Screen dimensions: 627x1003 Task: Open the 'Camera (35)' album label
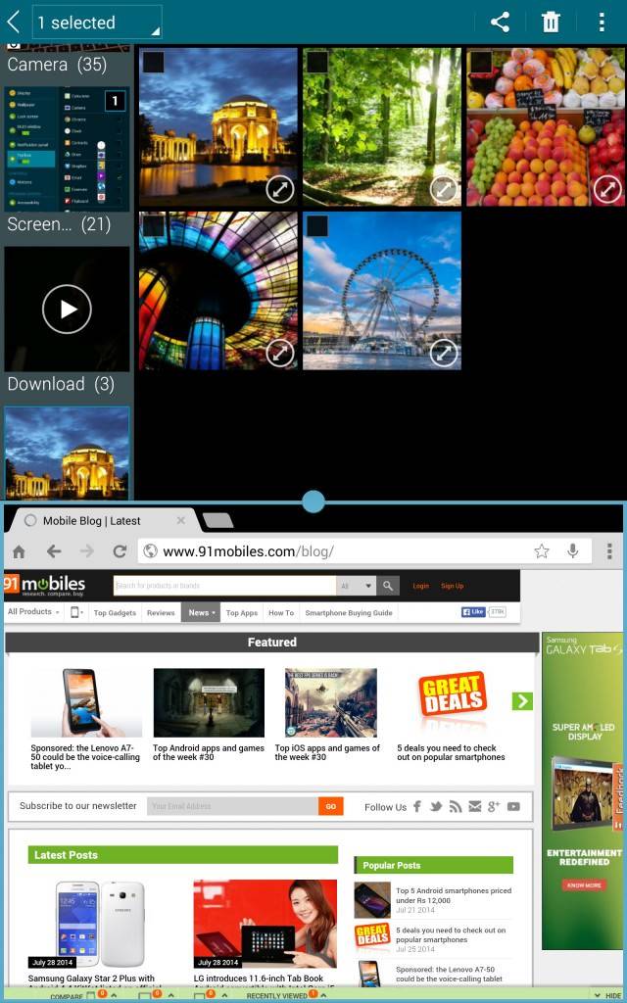(x=56, y=65)
